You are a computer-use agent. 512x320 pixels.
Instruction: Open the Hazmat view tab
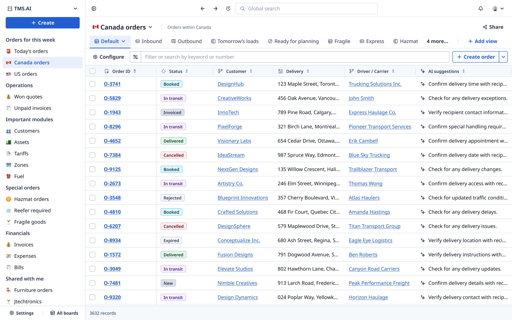pos(405,41)
